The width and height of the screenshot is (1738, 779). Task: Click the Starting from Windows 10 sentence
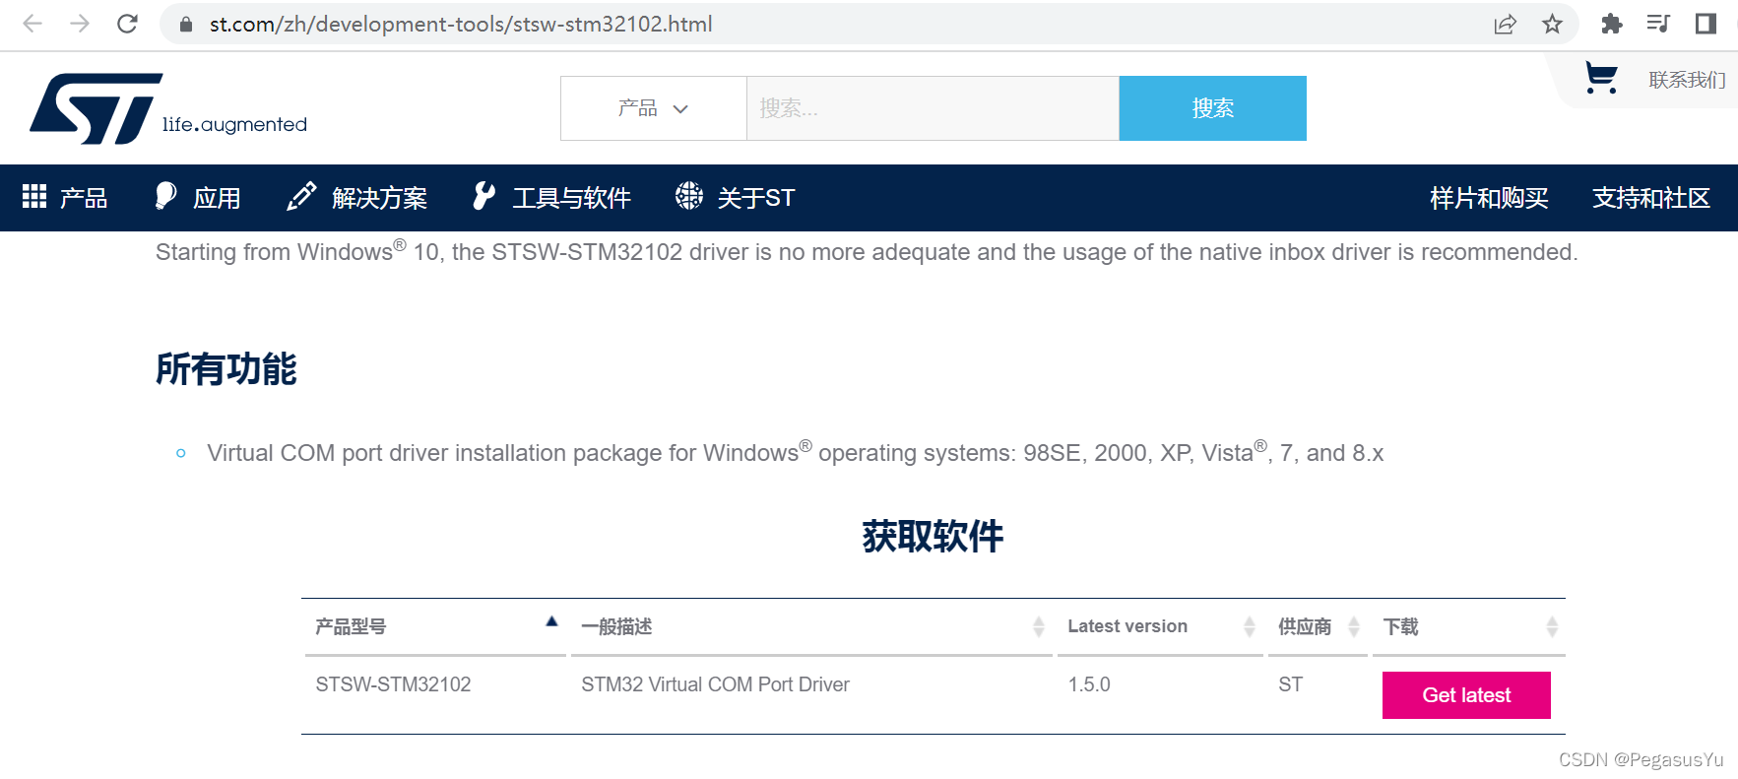(867, 252)
